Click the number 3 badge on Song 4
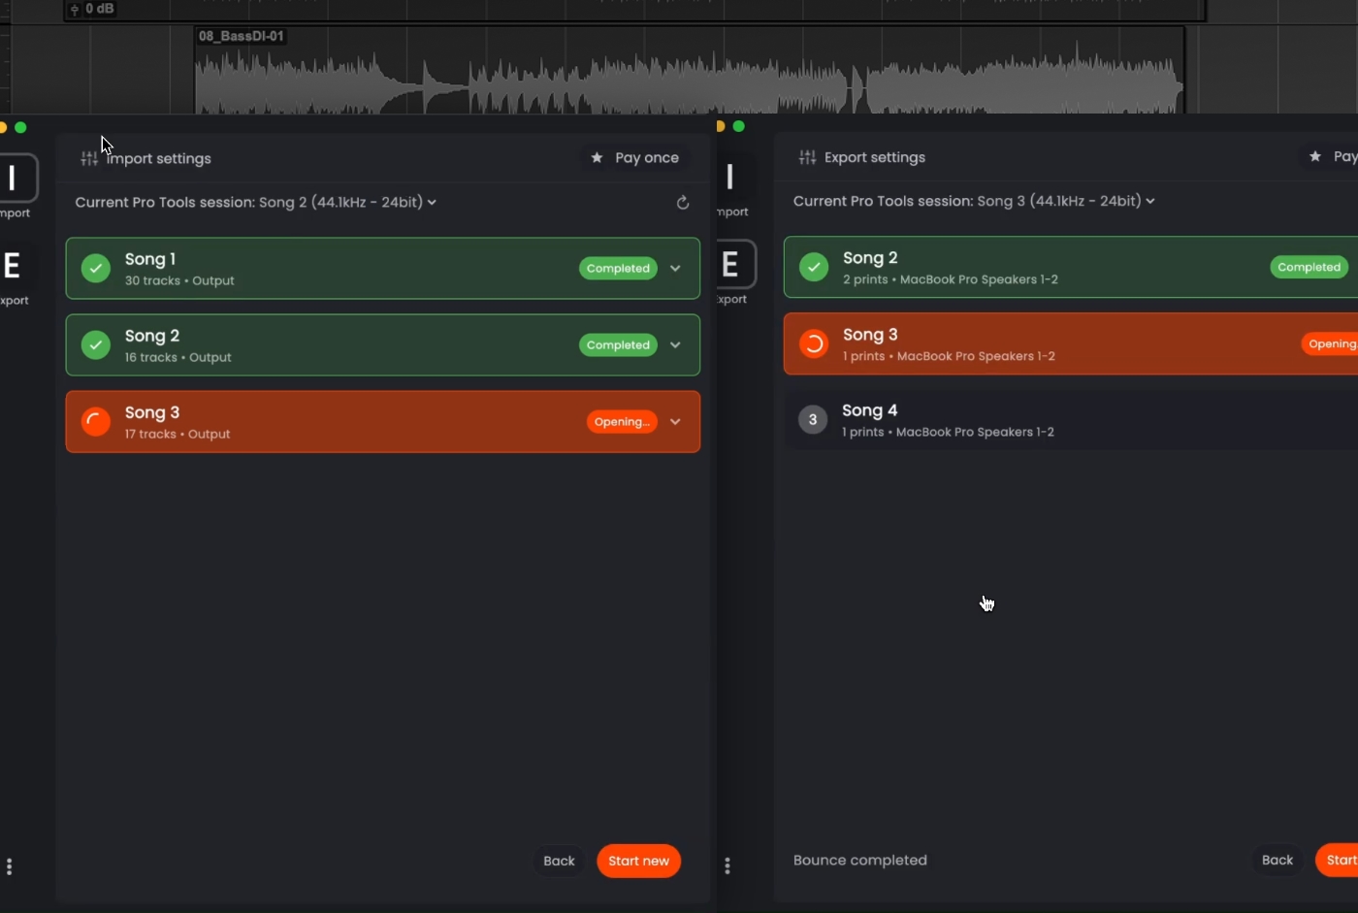Screen dimensions: 1358x913 (813, 419)
